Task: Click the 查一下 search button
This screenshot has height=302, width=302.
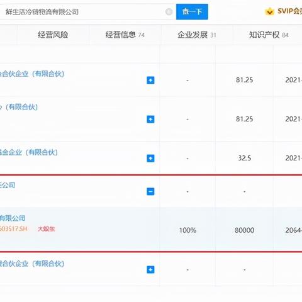Action: pos(192,11)
